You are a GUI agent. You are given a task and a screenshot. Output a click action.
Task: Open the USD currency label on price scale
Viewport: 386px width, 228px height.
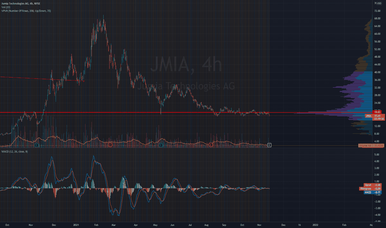click(379, 3)
